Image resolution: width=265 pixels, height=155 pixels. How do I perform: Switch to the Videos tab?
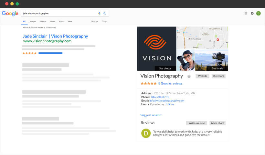[x=43, y=21]
